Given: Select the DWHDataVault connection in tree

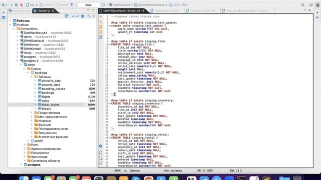Looking at the screenshot, I should pyautogui.click(x=34, y=40).
